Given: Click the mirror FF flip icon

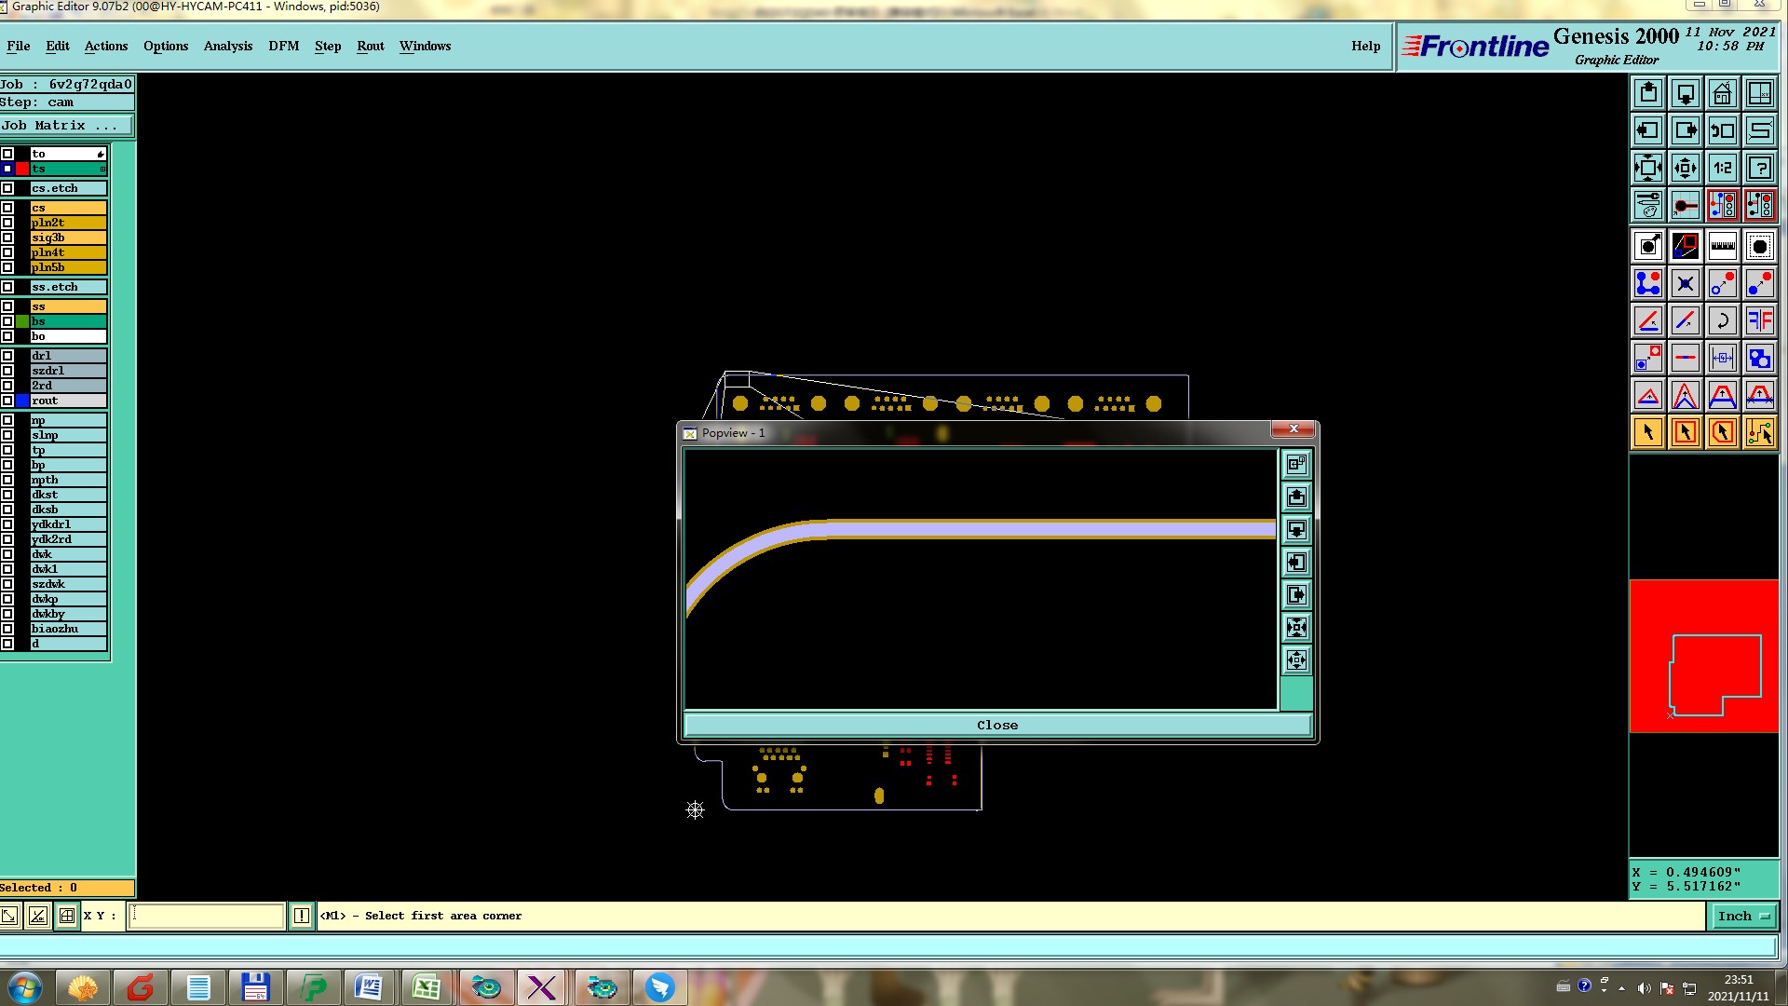Looking at the screenshot, I should coord(1759,321).
